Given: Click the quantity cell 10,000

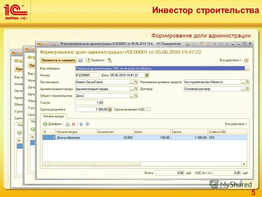Looking at the screenshot, I should pos(115,138).
